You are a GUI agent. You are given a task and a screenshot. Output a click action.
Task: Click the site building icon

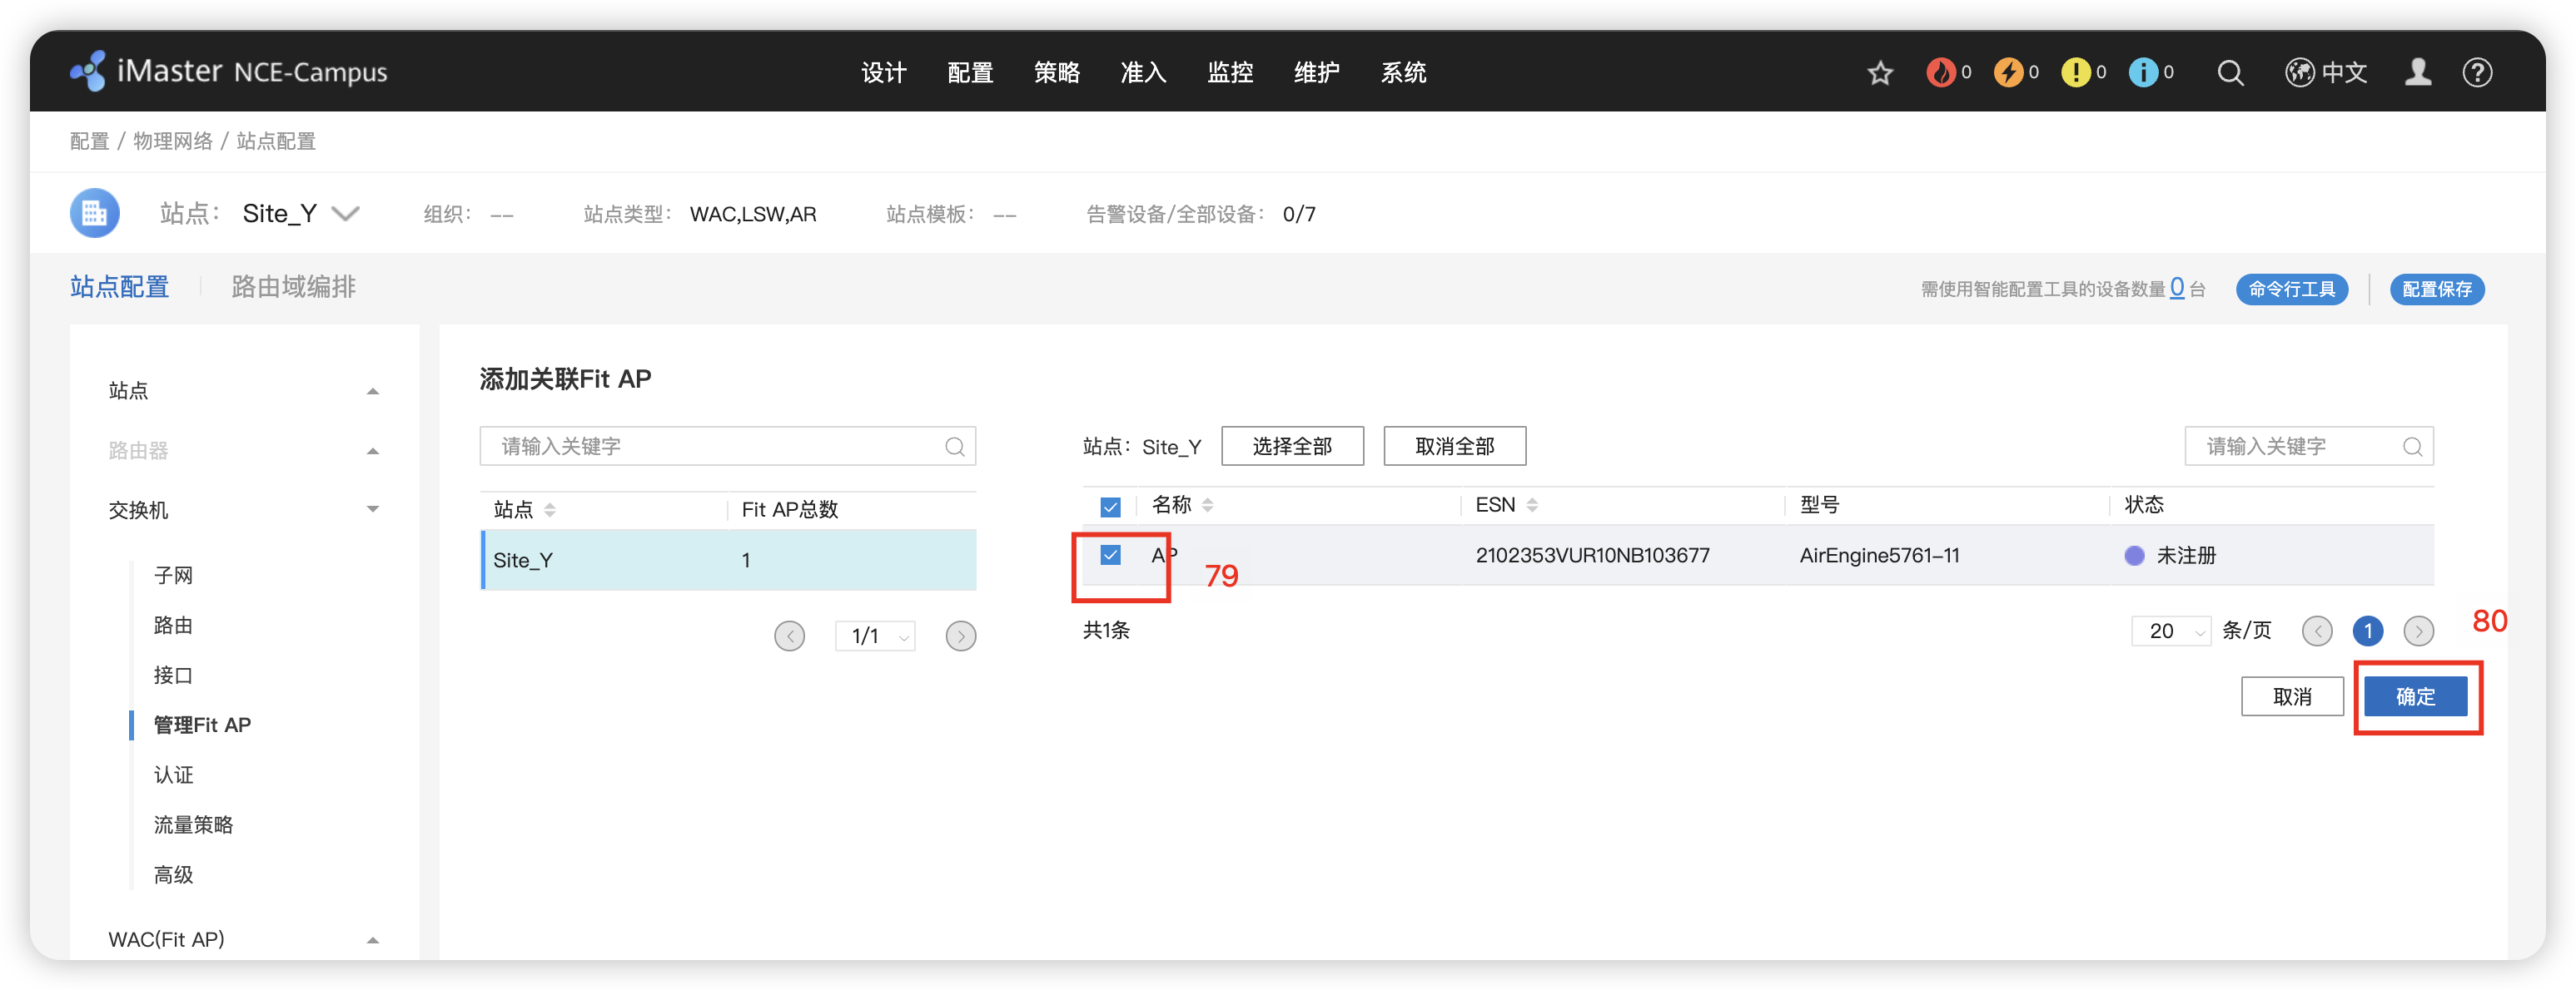[x=95, y=213]
